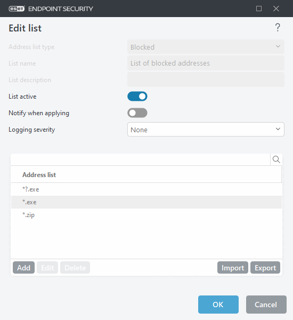Select the *.exe address row
This screenshot has width=293, height=320.
coord(146,202)
